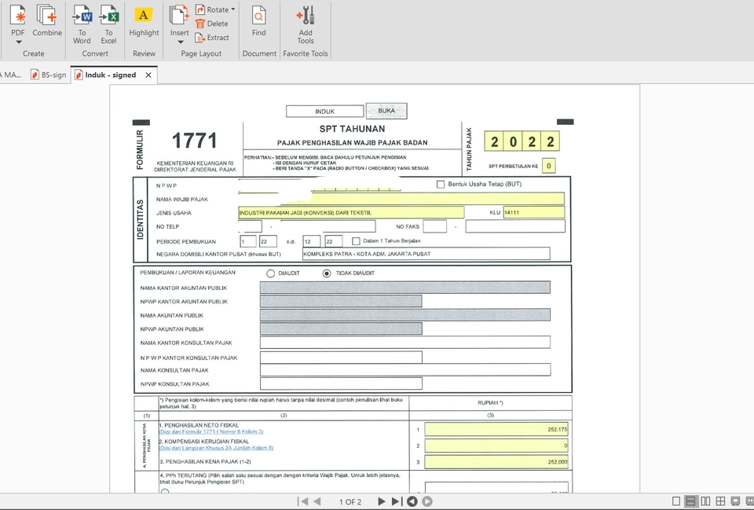Click the BUKA button on form
Viewport: 754px width, 510px height.
tap(386, 111)
